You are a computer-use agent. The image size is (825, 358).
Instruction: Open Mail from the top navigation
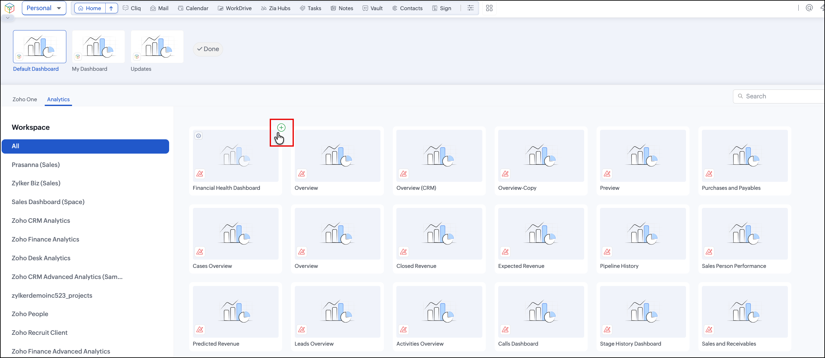coord(160,8)
